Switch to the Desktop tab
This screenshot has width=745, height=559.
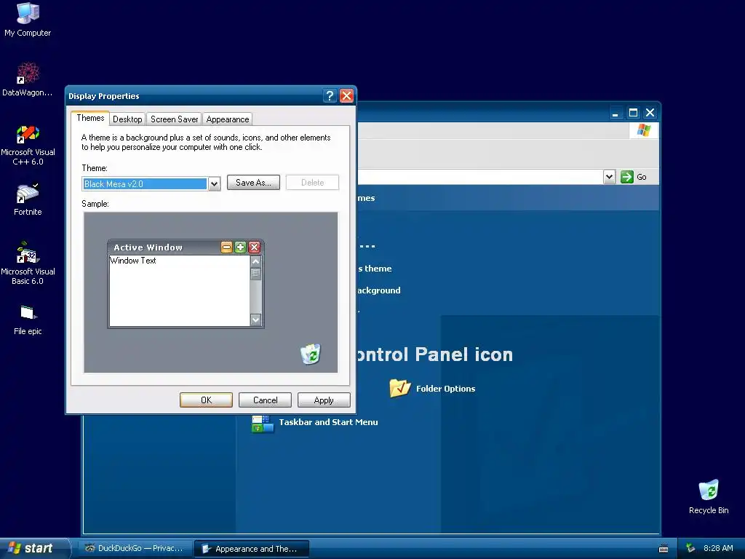pyautogui.click(x=127, y=119)
